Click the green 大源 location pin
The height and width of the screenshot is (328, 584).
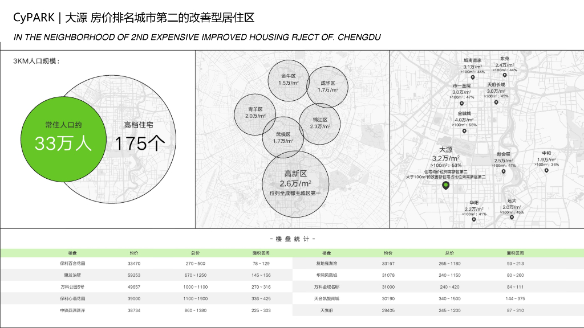pos(446,186)
